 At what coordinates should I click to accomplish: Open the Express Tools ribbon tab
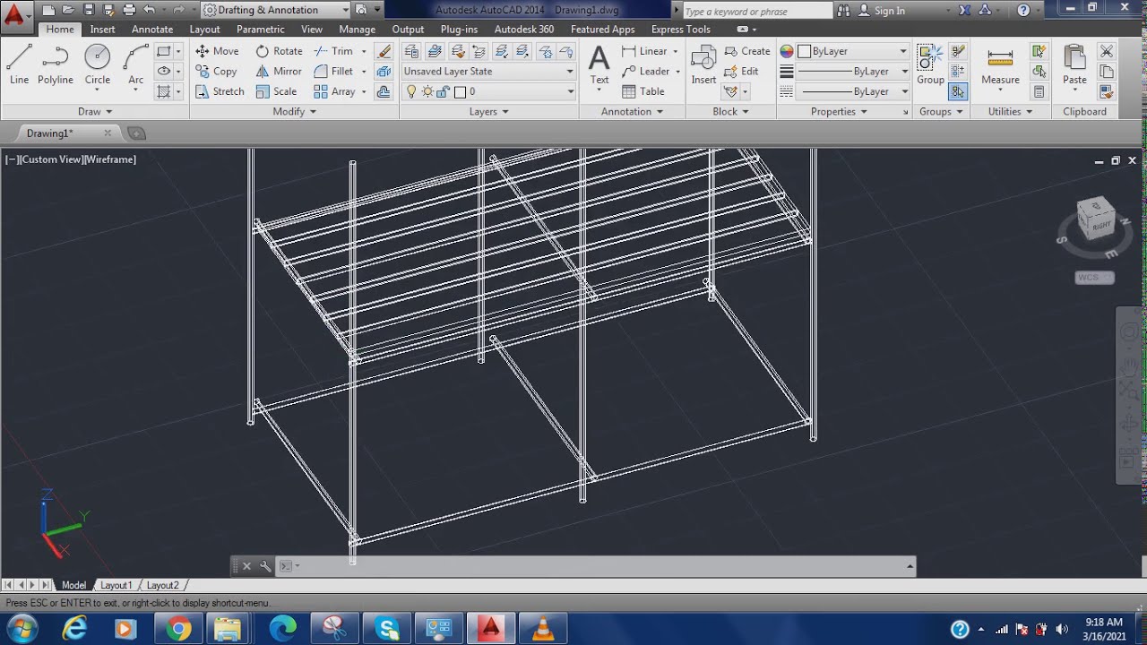point(681,30)
